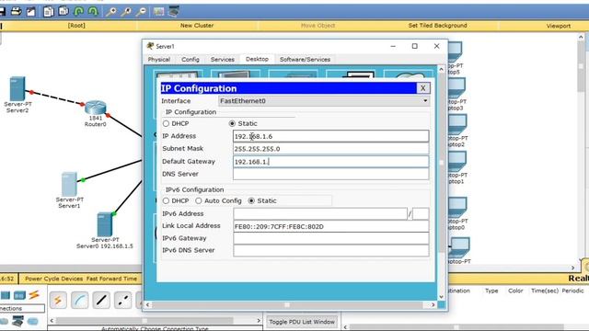Maximize the Server1 window
Image resolution: width=589 pixels, height=331 pixels.
(x=415, y=46)
